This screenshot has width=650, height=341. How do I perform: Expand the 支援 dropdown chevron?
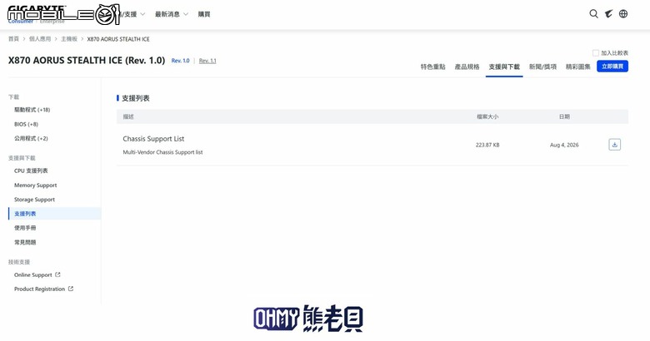pos(142,14)
